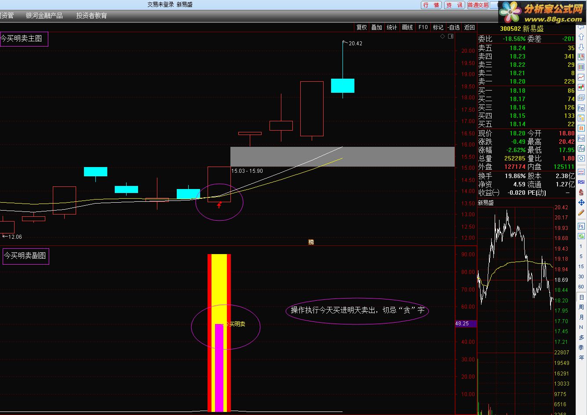Click the 普通交易 trading button
Image resolution: width=587 pixels, height=415 pixels.
[478, 5]
